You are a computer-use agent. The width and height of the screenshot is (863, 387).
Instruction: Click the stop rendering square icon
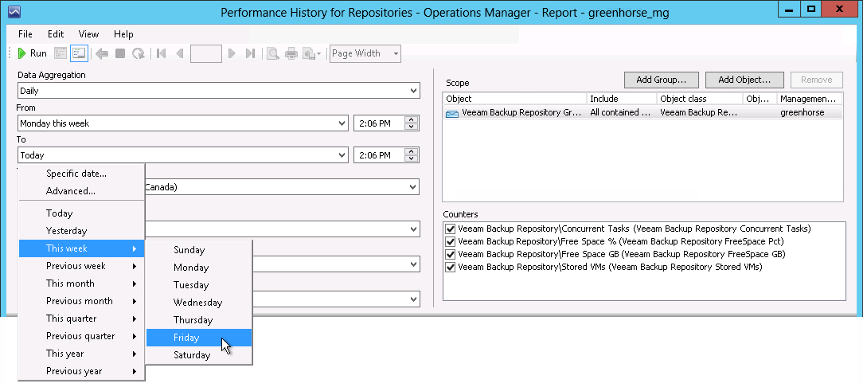point(120,53)
